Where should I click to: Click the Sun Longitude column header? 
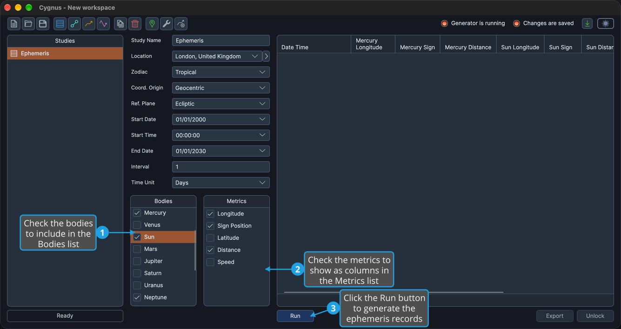point(520,47)
